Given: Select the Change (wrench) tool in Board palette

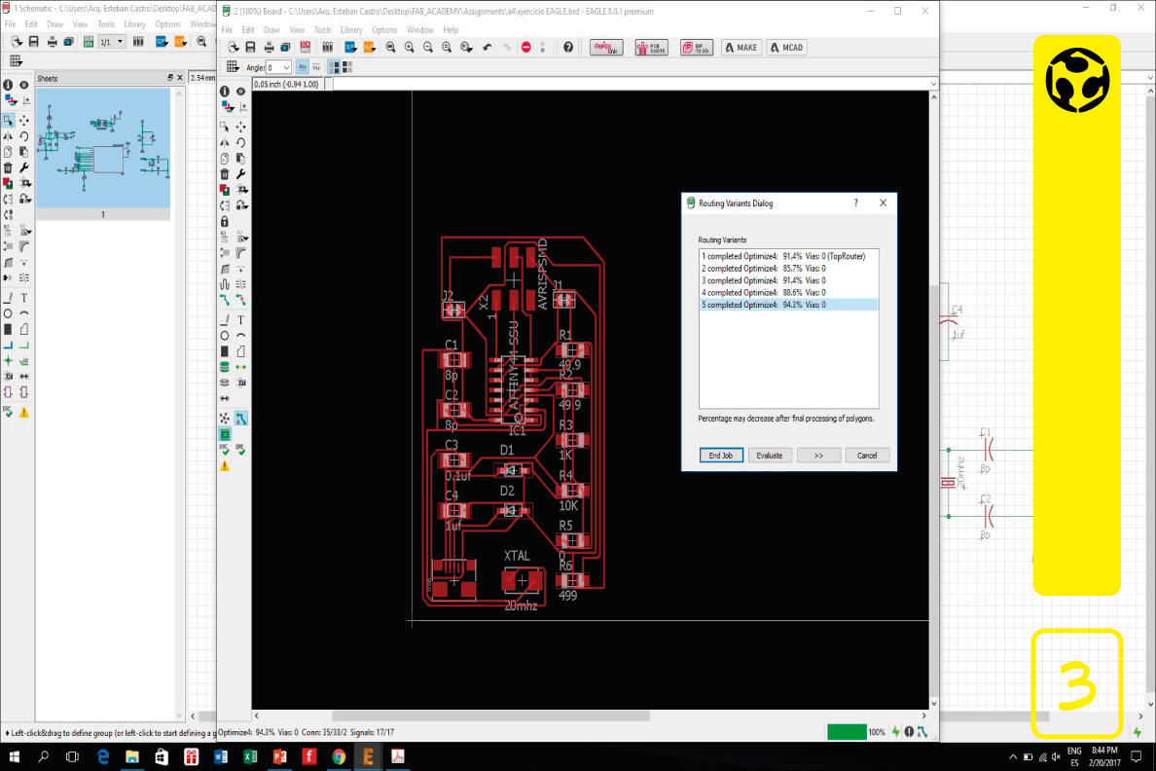Looking at the screenshot, I should coord(240,174).
